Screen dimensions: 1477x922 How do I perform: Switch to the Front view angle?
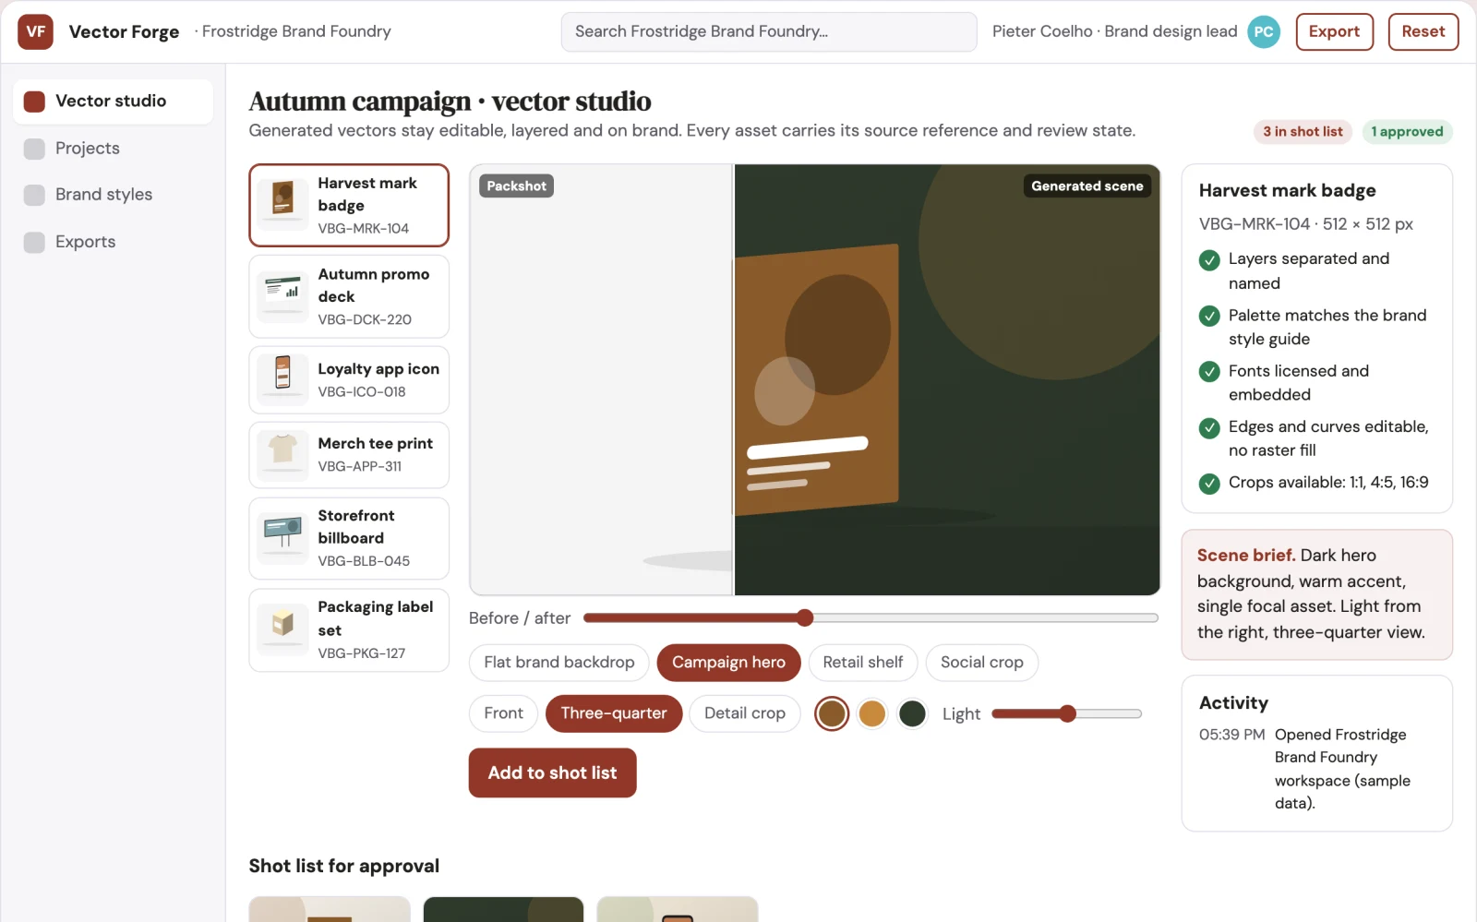[503, 713]
